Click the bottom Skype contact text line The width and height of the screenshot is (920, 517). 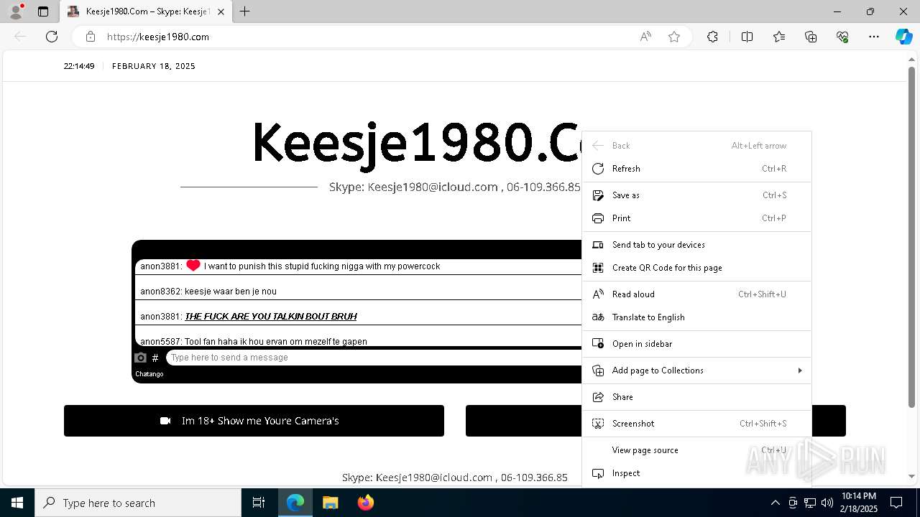[455, 478]
